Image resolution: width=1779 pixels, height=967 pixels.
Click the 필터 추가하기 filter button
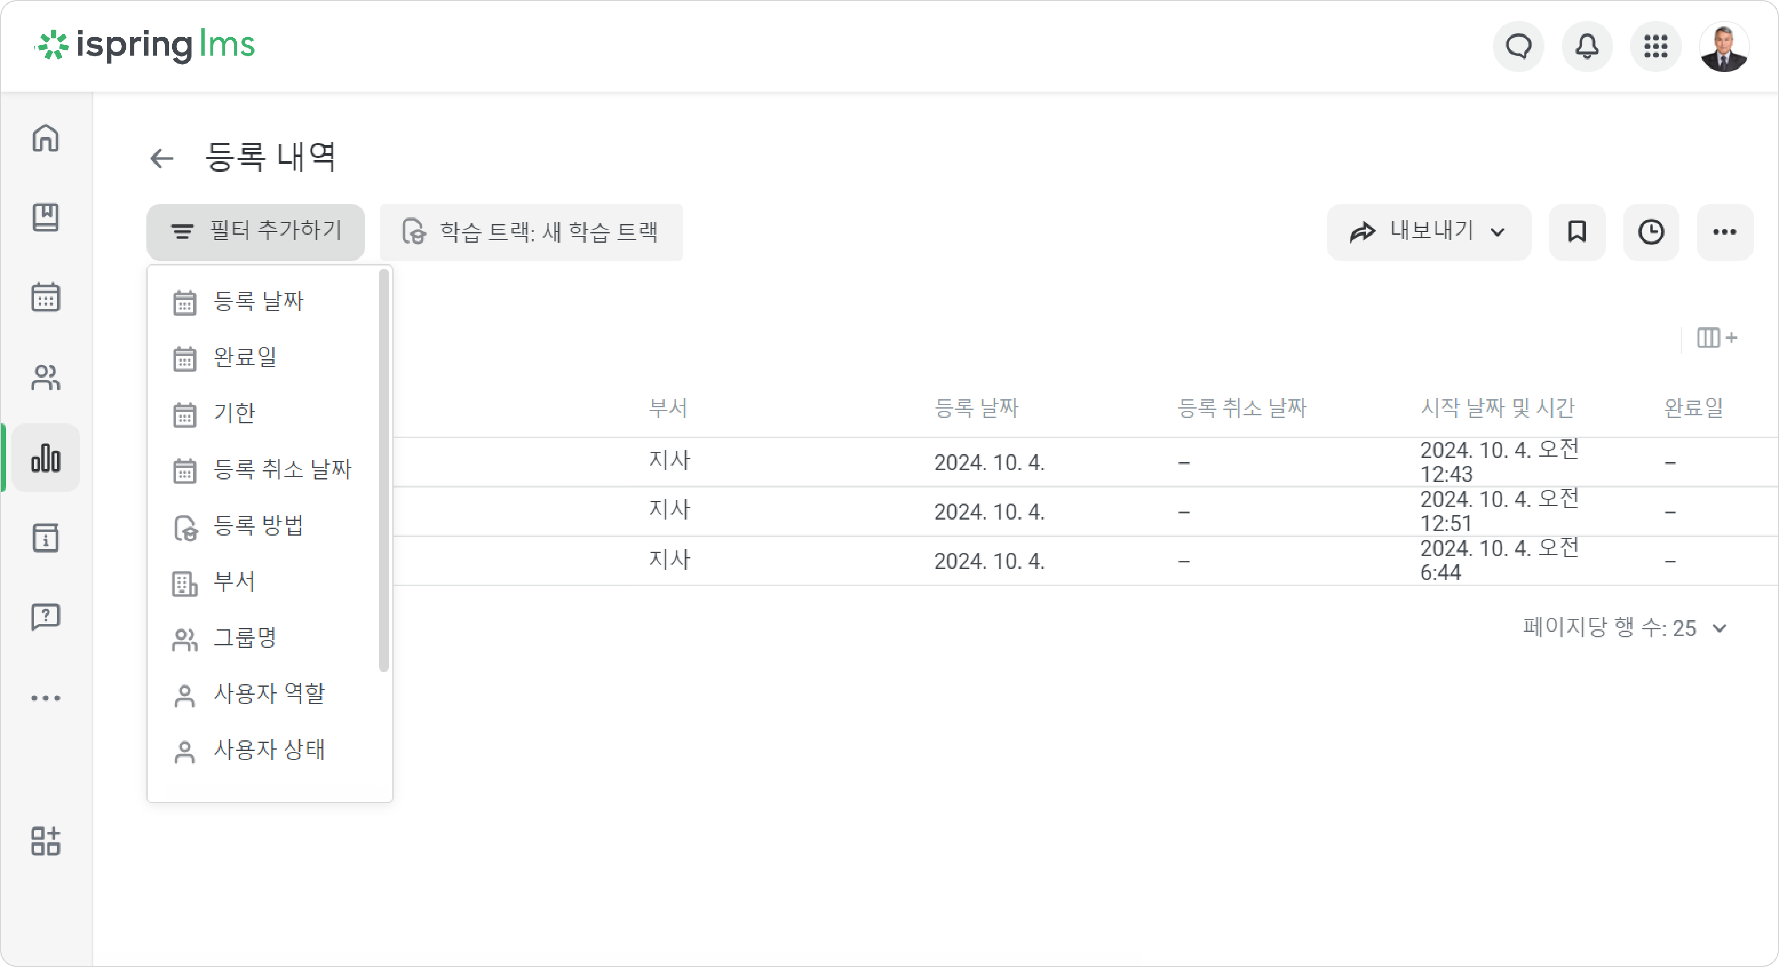[255, 231]
